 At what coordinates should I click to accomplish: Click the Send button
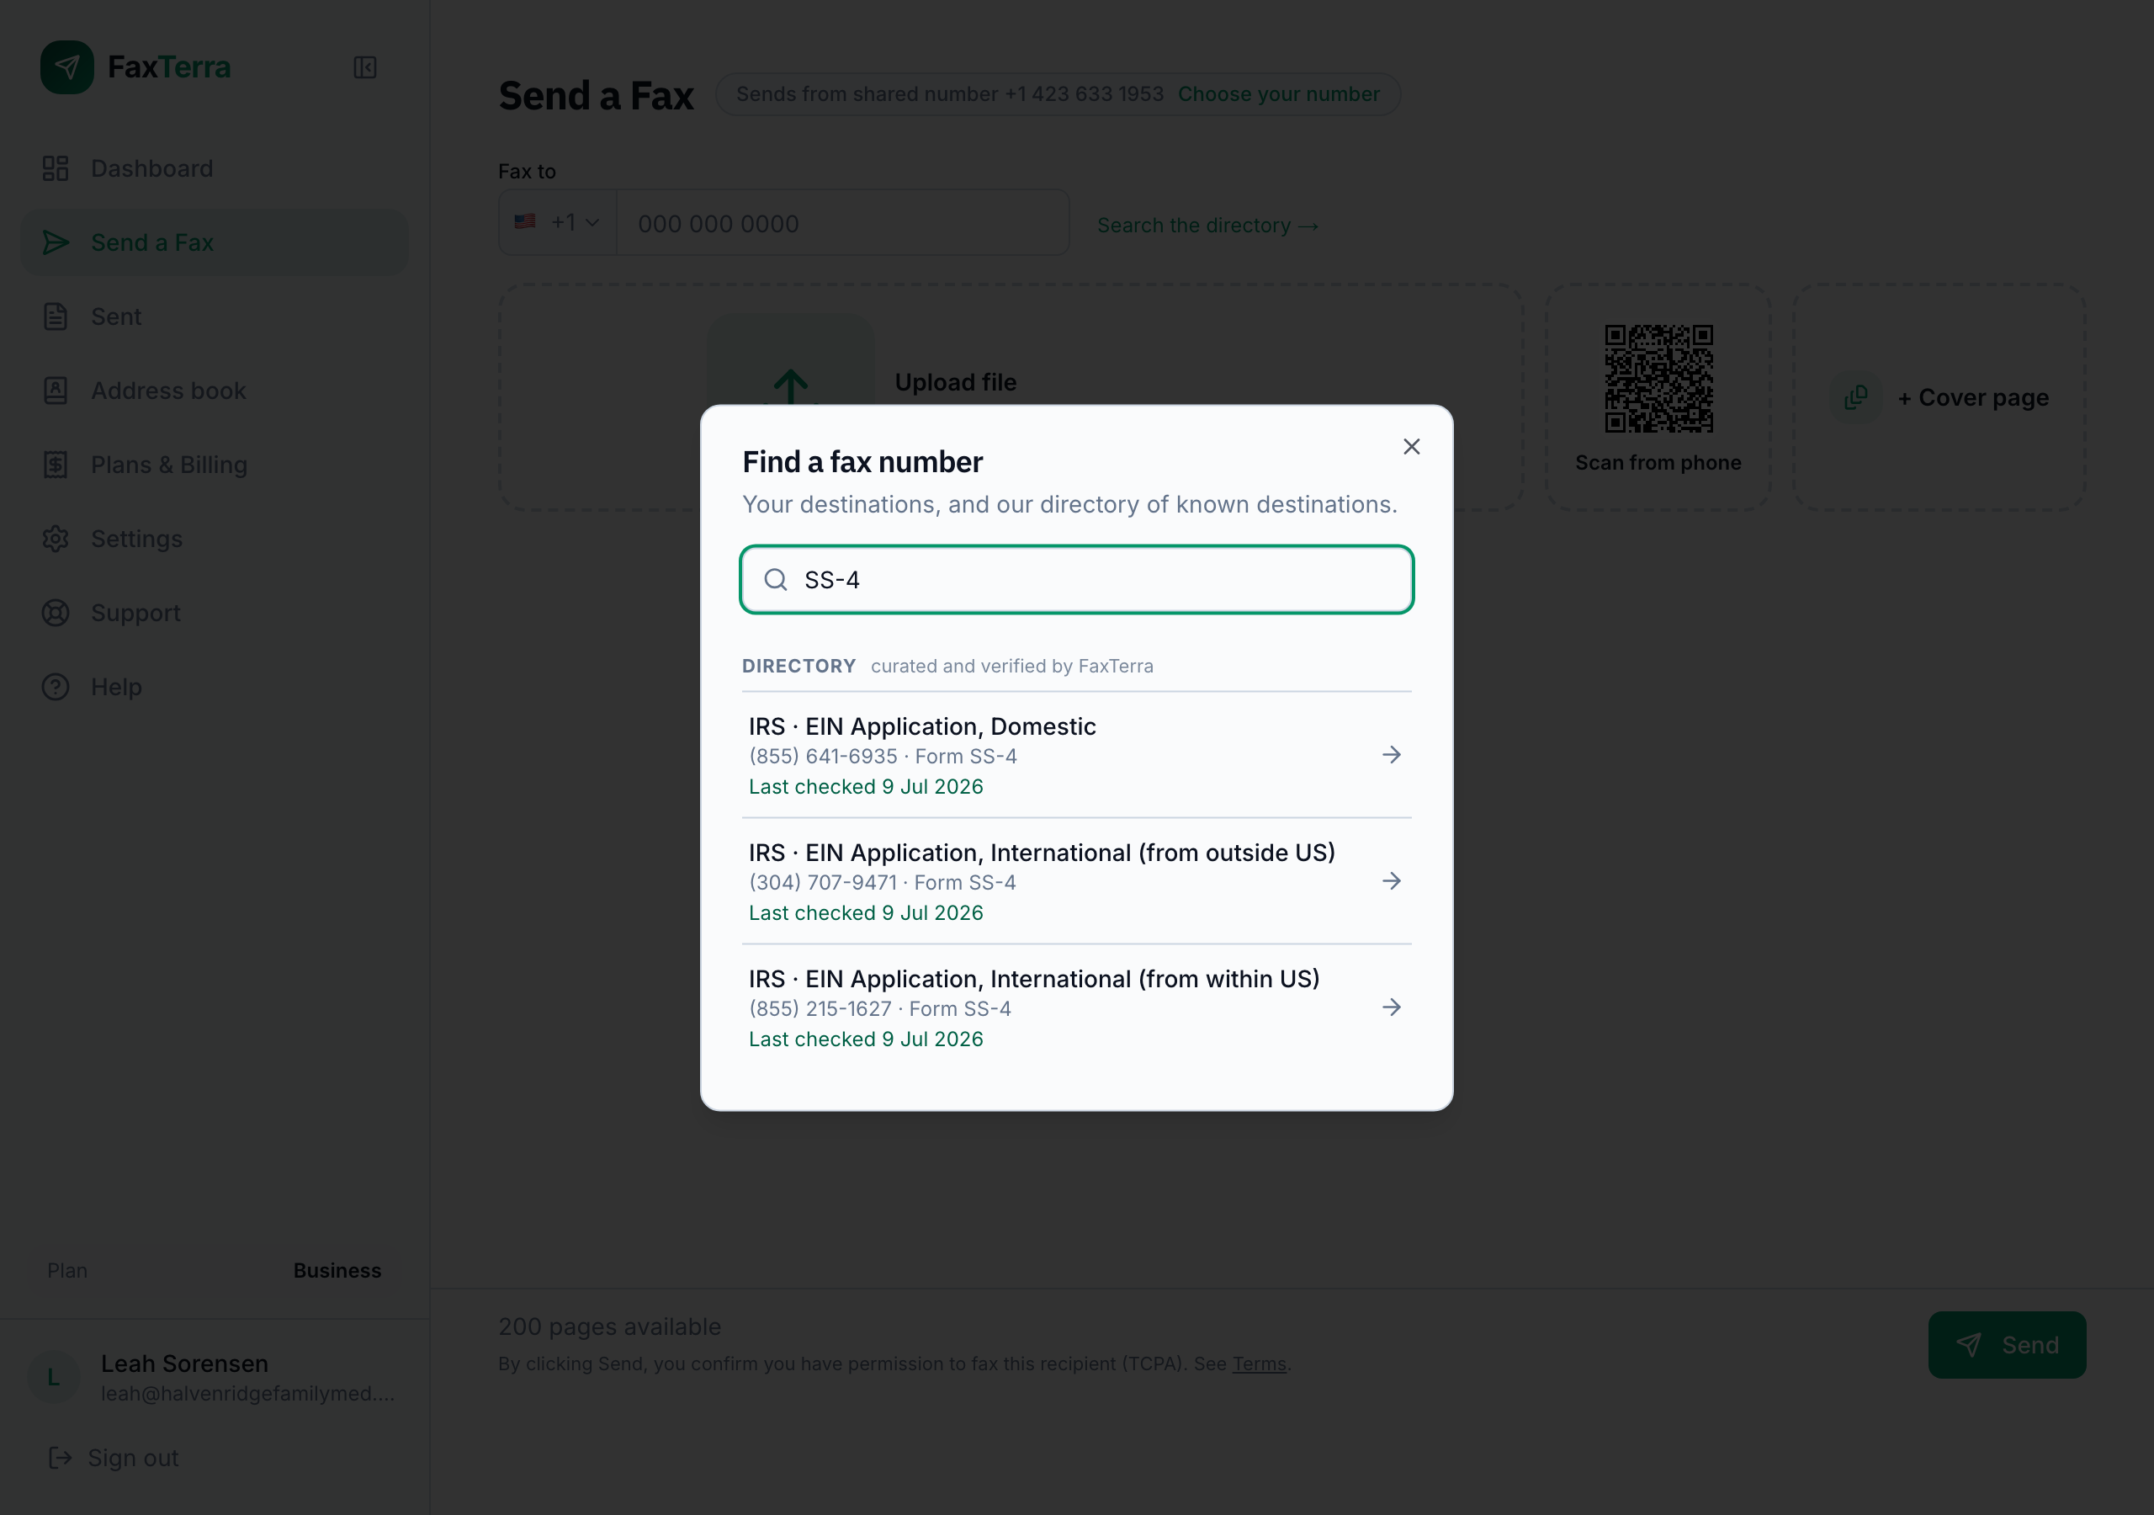(2007, 1345)
